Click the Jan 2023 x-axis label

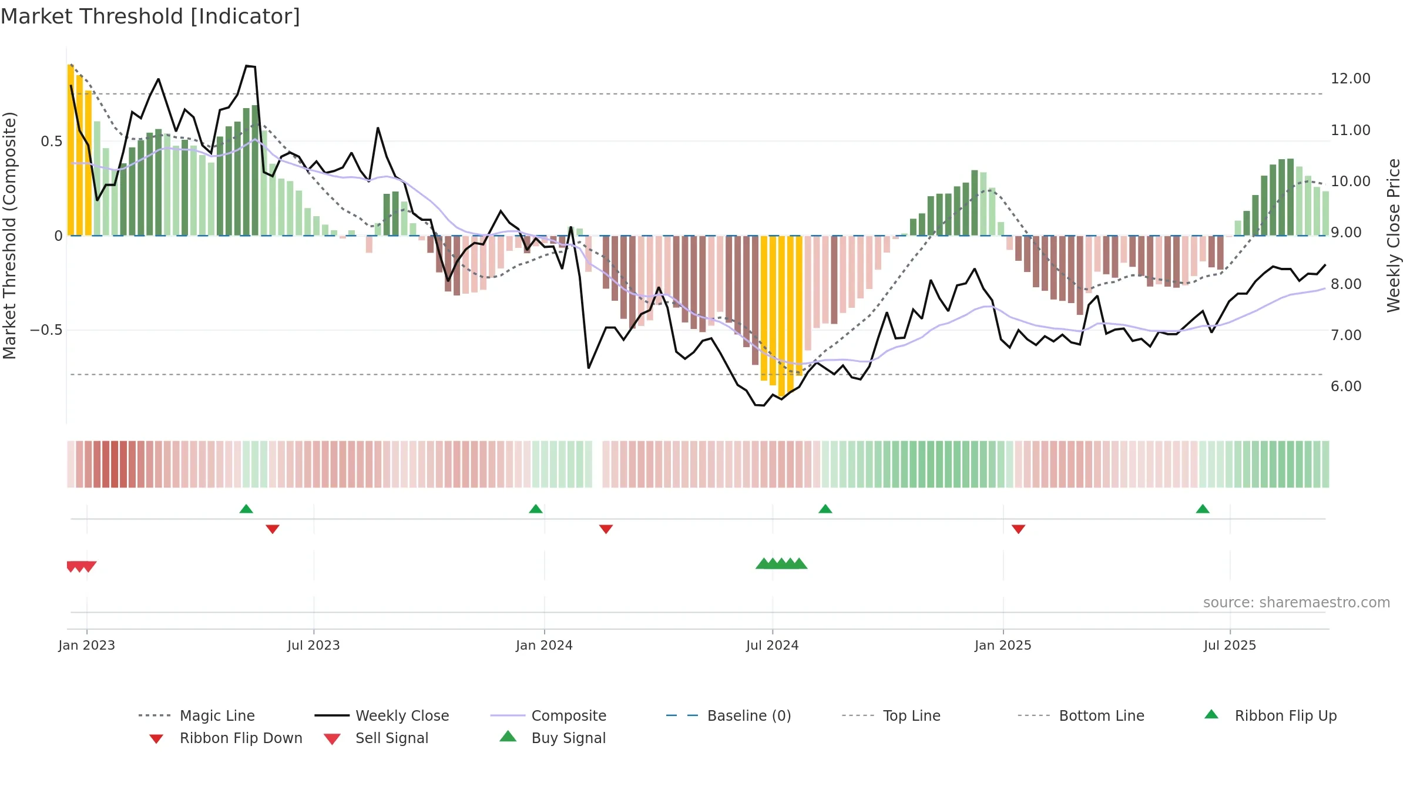pyautogui.click(x=87, y=645)
